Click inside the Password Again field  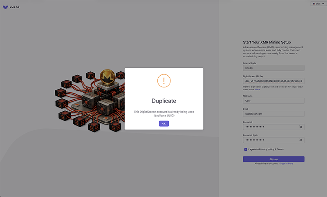click(270, 140)
